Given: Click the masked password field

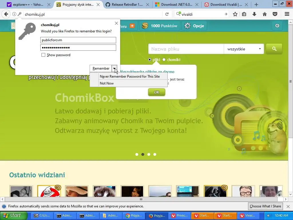Looking at the screenshot, I should (78, 48).
